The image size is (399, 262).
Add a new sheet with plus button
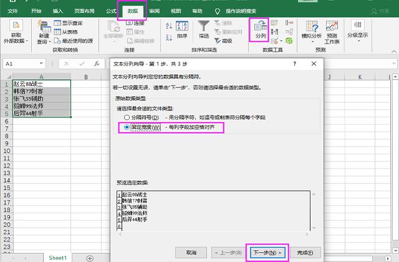pyautogui.click(x=89, y=258)
